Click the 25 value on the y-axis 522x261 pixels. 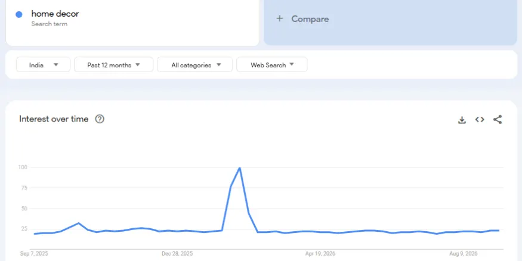pyautogui.click(x=24, y=229)
